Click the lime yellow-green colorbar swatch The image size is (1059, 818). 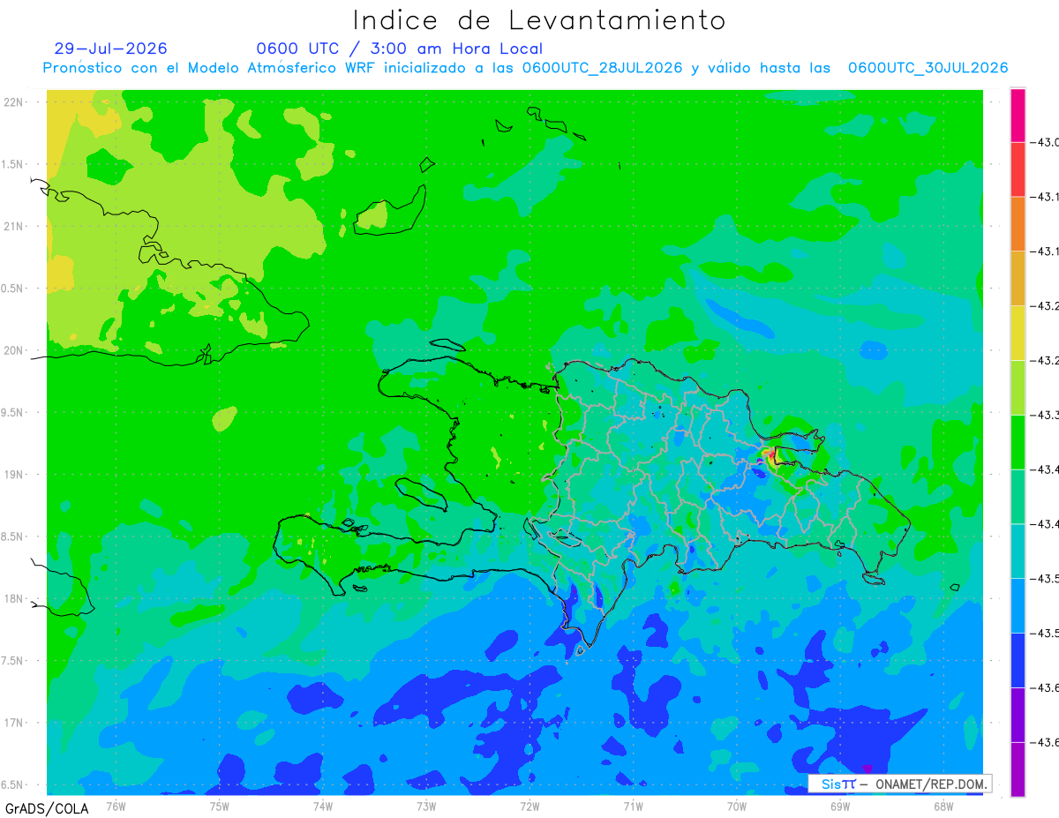tap(1018, 388)
